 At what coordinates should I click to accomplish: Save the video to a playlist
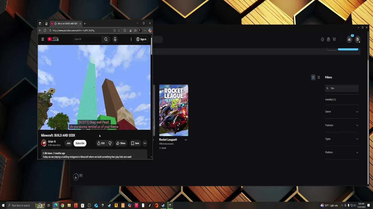(135, 143)
